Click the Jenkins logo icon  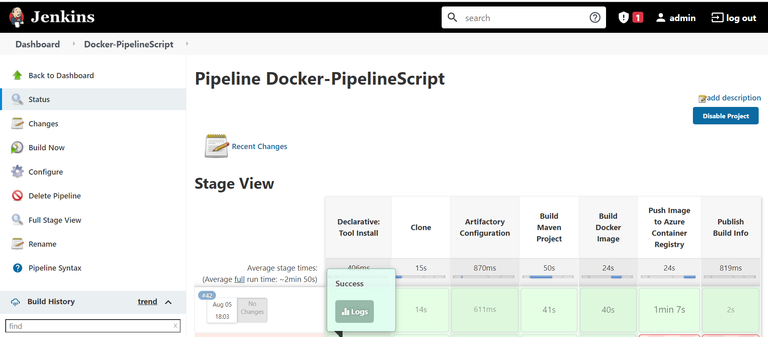[17, 17]
